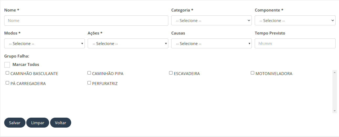Toggle the Marcar Todos checkbox
This screenshot has height=137, width=339.
pos(7,65)
